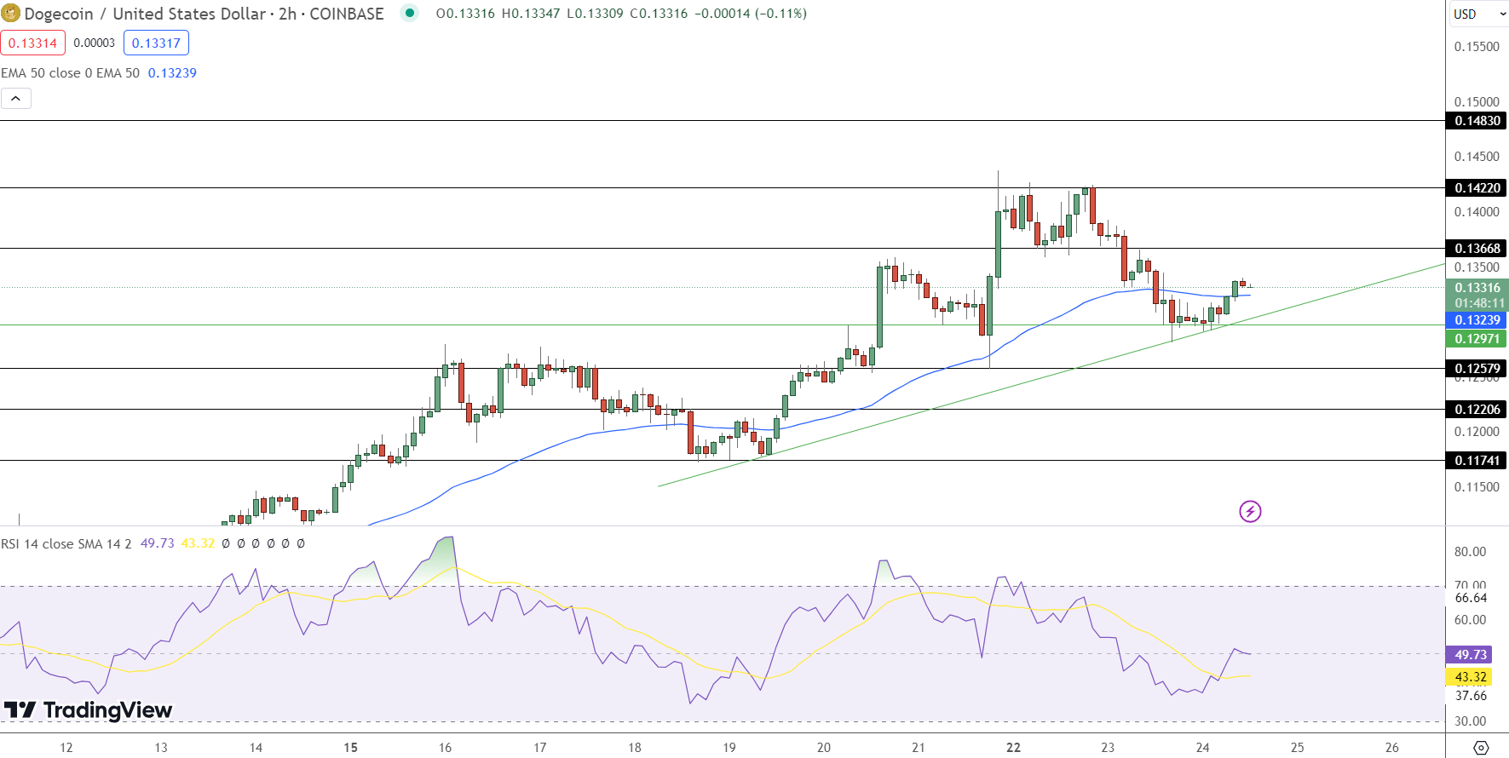Click the green market status dot
Screen dimensions: 1509x758
[x=410, y=13]
